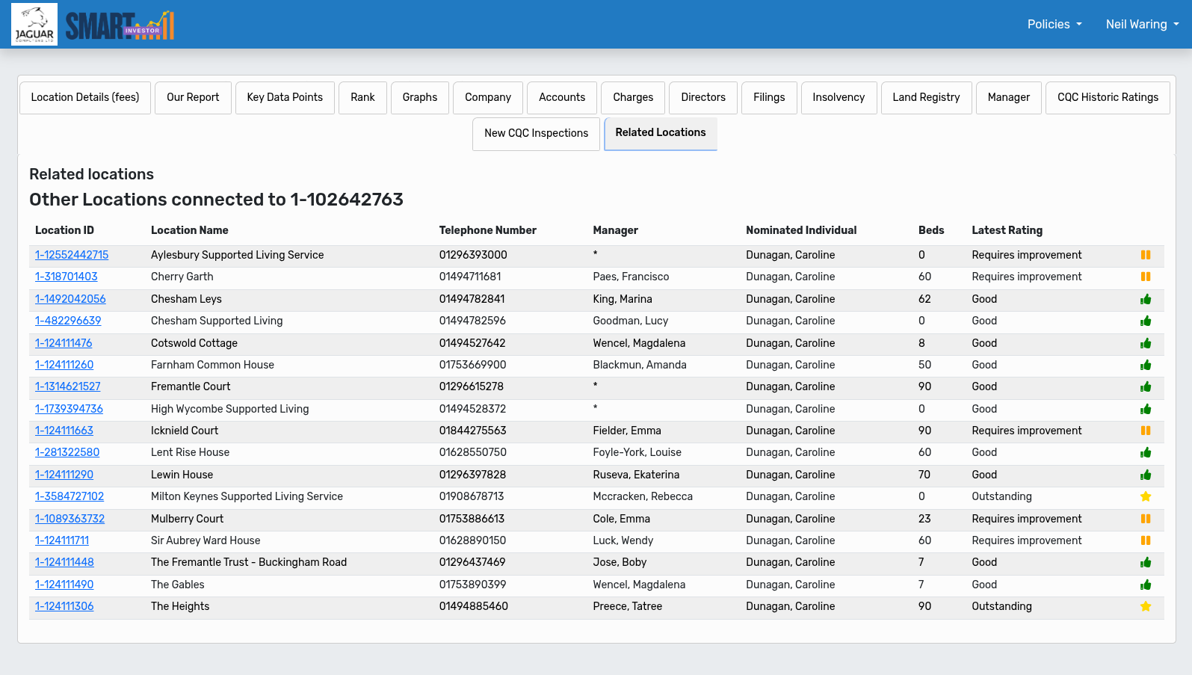
Task: Click the pause icon for Mulberry Court
Action: [x=1145, y=519]
